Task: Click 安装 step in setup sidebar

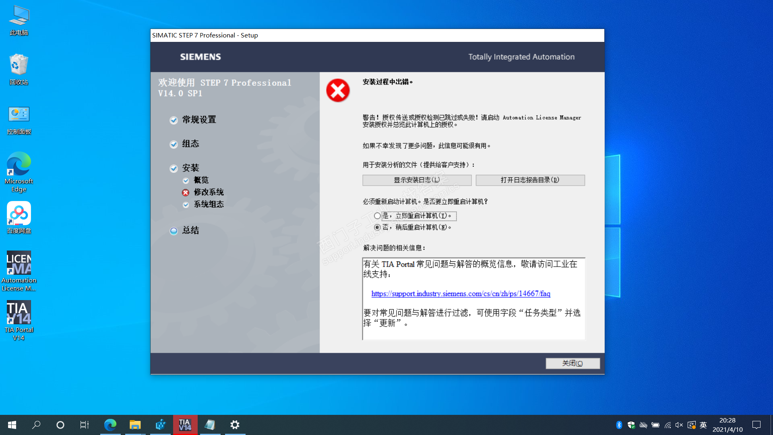Action: [x=190, y=168]
